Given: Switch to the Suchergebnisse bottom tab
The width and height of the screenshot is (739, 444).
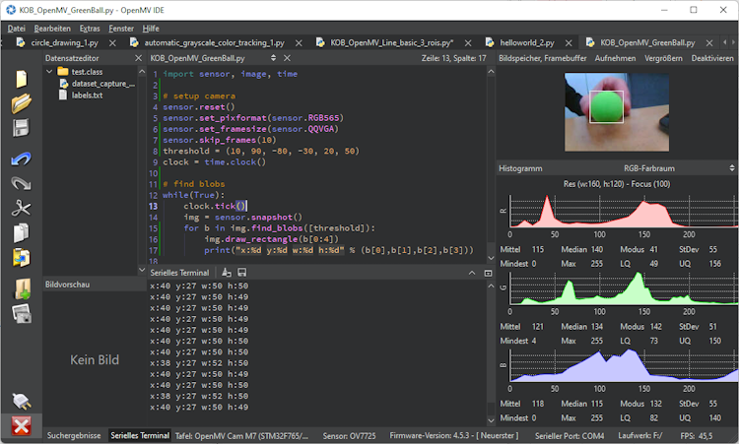Looking at the screenshot, I should tap(74, 435).
